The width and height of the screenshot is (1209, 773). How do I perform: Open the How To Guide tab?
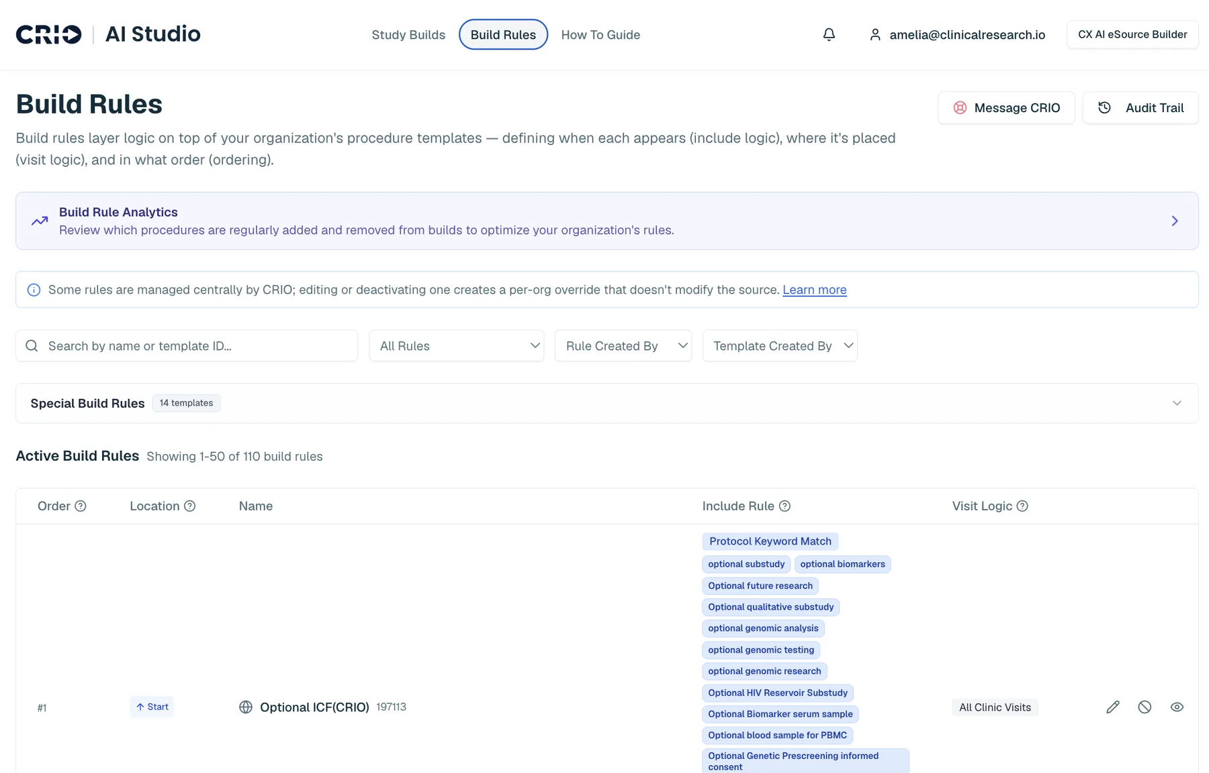[x=600, y=35]
